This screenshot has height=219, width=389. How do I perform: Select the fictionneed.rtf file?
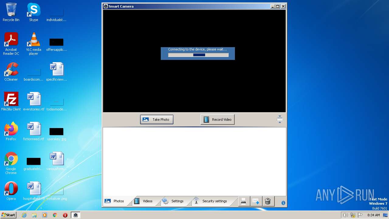[x=33, y=131]
